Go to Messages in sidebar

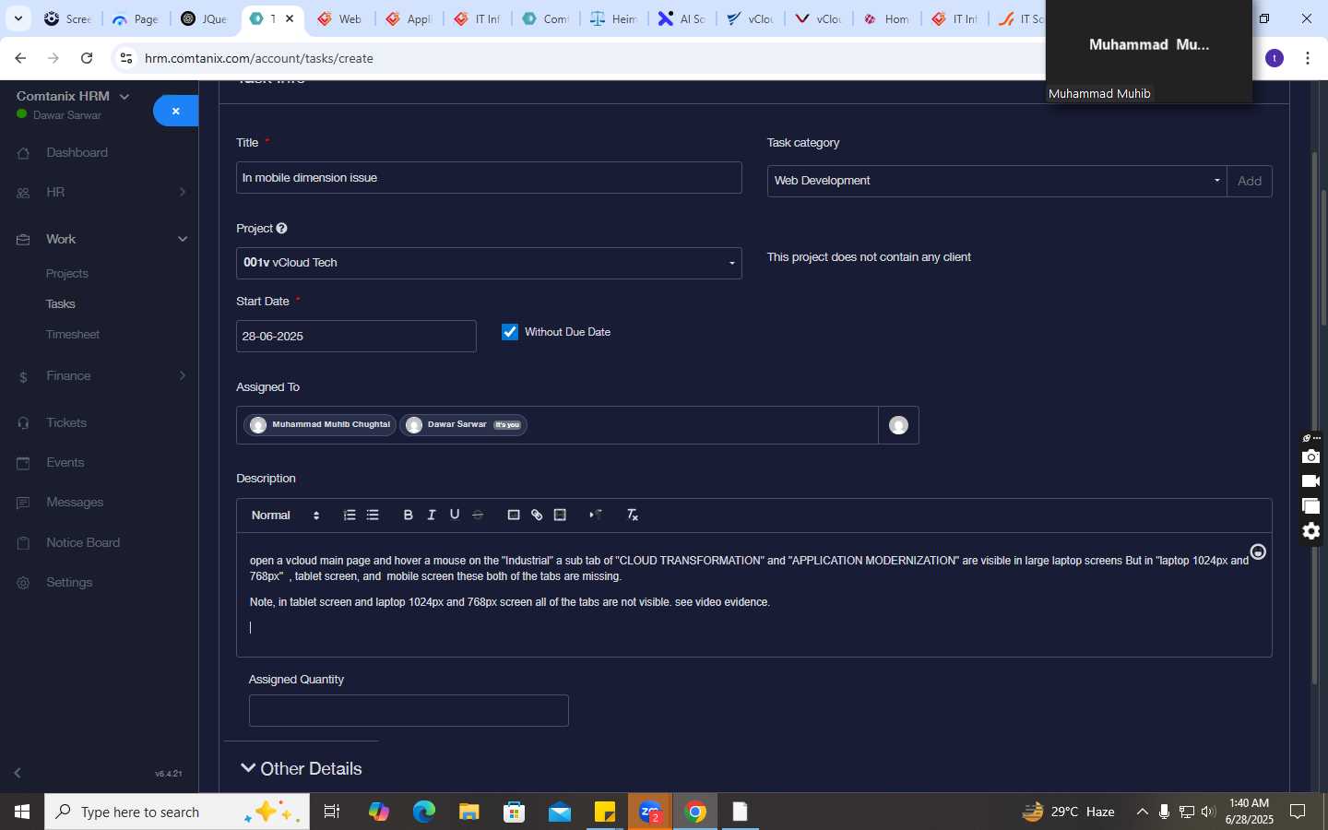click(75, 503)
